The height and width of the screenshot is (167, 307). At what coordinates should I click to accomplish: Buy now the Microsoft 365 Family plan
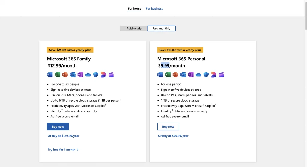point(58,126)
